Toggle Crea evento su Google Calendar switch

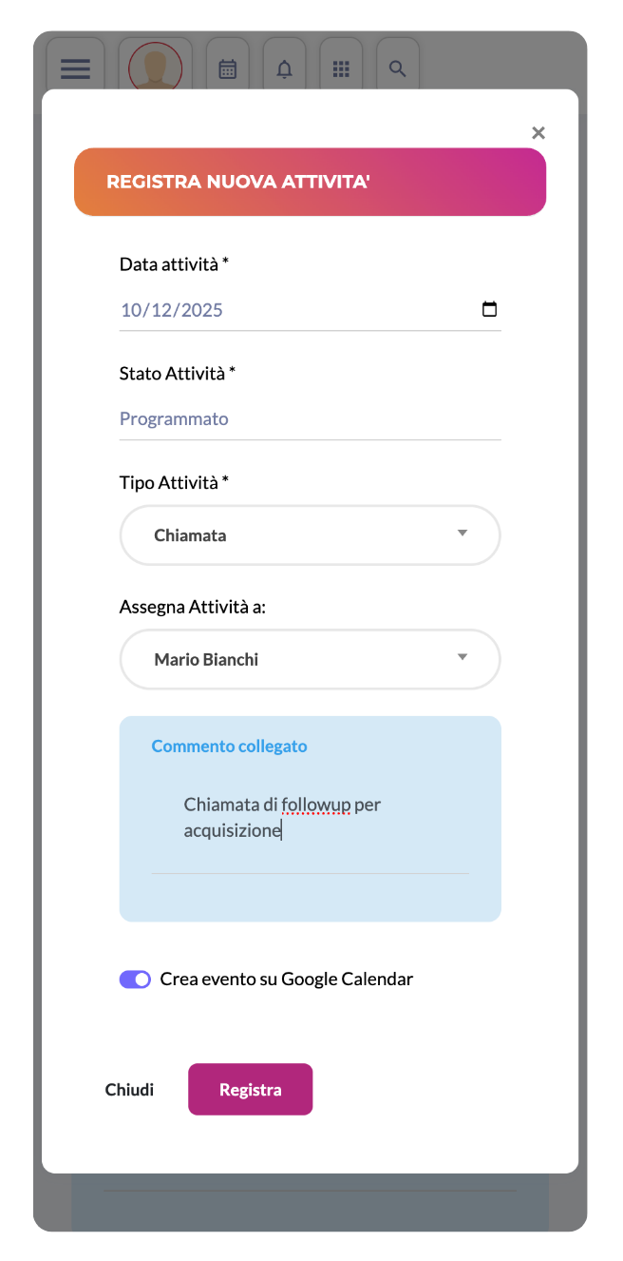[x=135, y=980]
